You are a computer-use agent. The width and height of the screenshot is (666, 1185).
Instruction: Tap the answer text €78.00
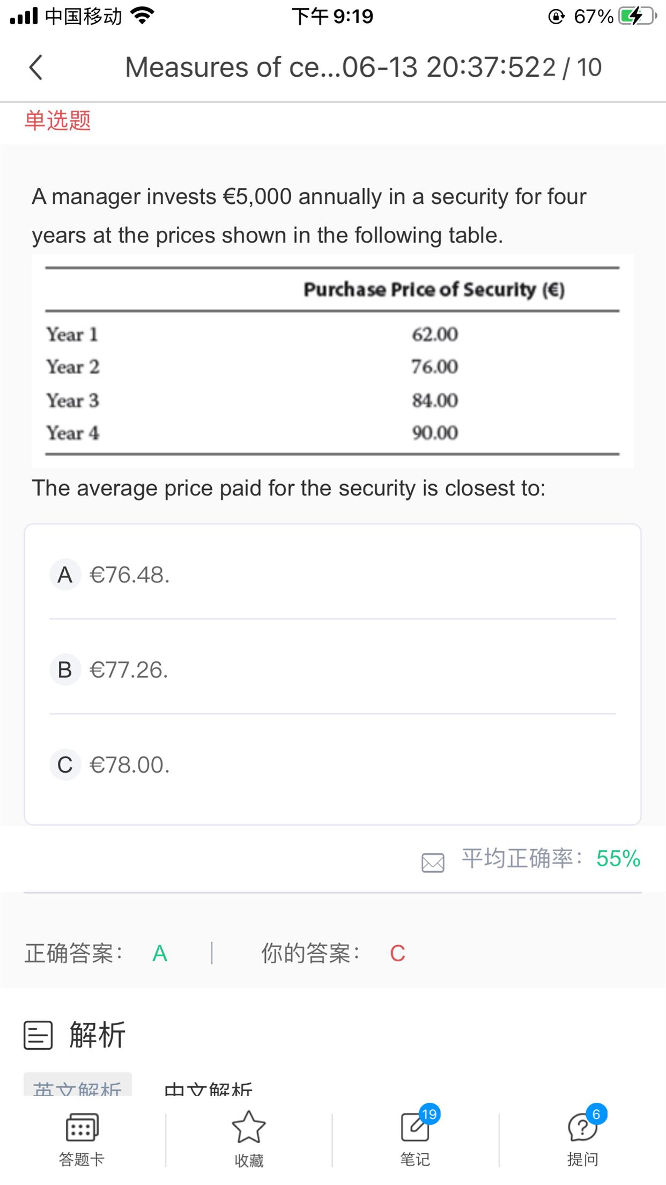point(129,765)
